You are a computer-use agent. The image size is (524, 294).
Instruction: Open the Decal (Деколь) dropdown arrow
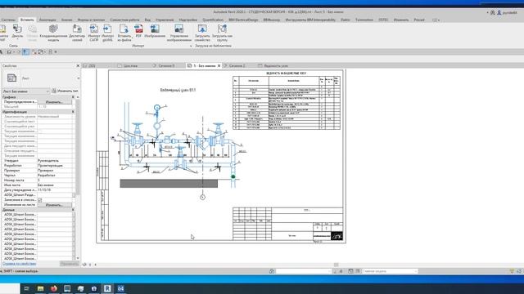tap(17, 39)
